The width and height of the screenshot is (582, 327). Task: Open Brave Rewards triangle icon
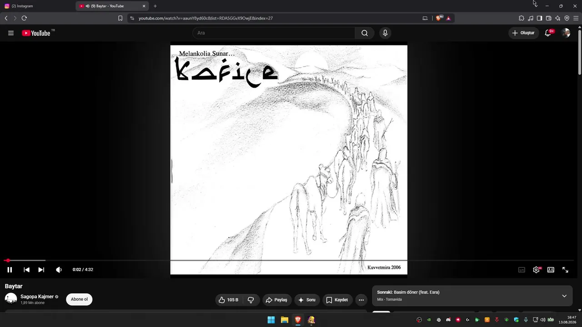coord(448,18)
